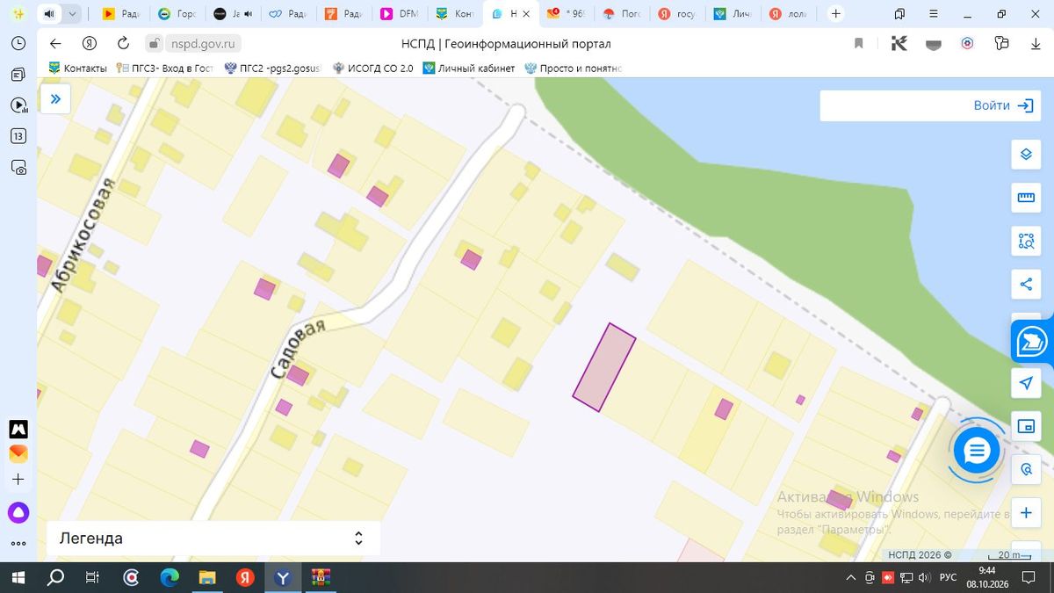This screenshot has width=1054, height=593.
Task: Switch to the госу browser tab
Action: [x=678, y=14]
